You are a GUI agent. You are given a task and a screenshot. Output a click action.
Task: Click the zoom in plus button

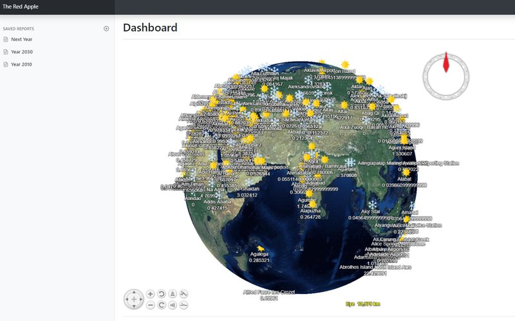click(x=150, y=294)
